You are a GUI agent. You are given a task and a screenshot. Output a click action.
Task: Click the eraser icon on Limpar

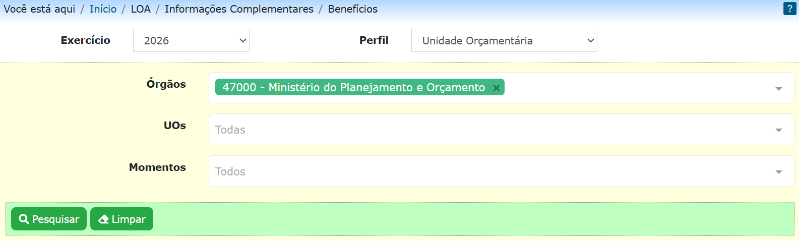103,219
